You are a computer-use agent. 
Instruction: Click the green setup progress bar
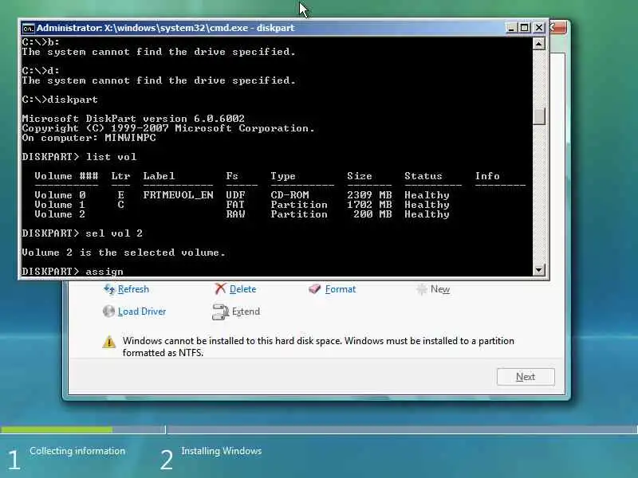pyautogui.click(x=57, y=429)
